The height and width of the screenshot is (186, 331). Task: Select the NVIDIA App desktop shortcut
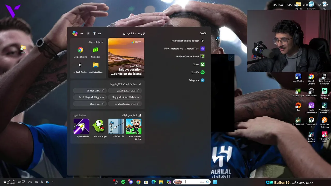[x=298, y=93]
